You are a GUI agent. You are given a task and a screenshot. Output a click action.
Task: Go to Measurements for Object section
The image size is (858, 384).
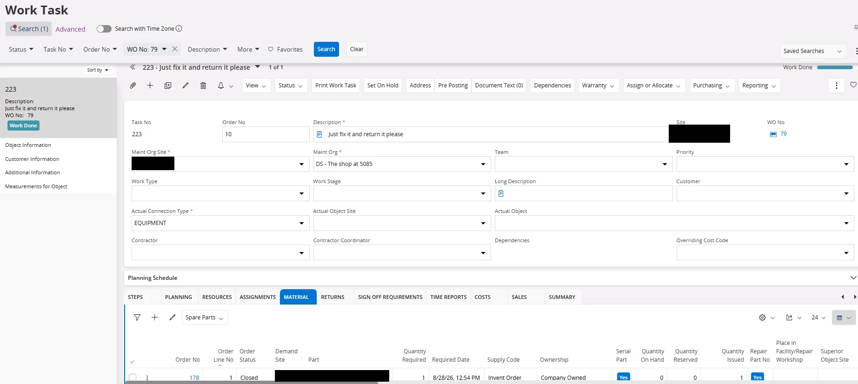36,186
